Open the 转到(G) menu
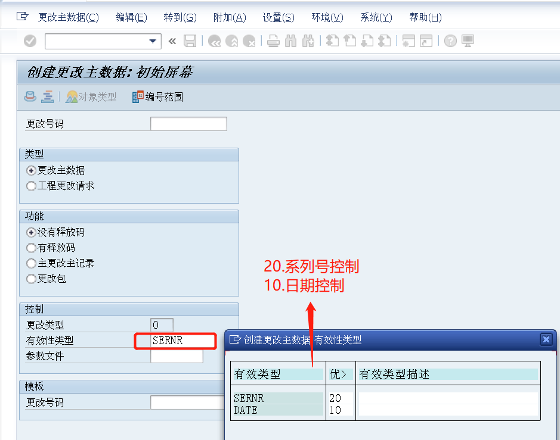Screen dimensions: 560x440 [x=180, y=17]
